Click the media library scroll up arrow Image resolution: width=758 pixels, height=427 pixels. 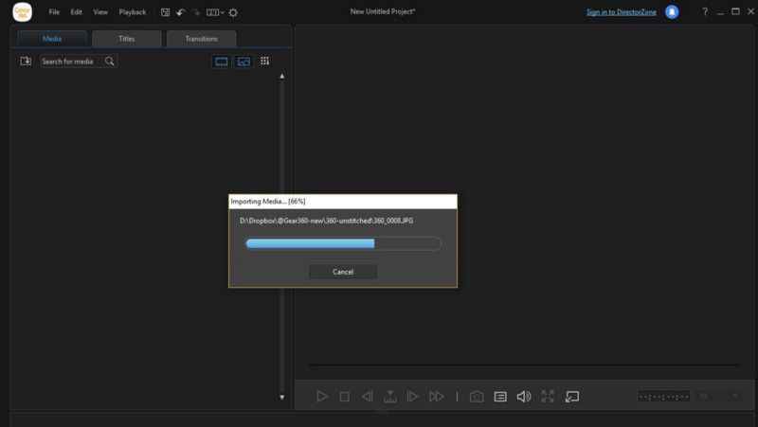click(x=281, y=77)
